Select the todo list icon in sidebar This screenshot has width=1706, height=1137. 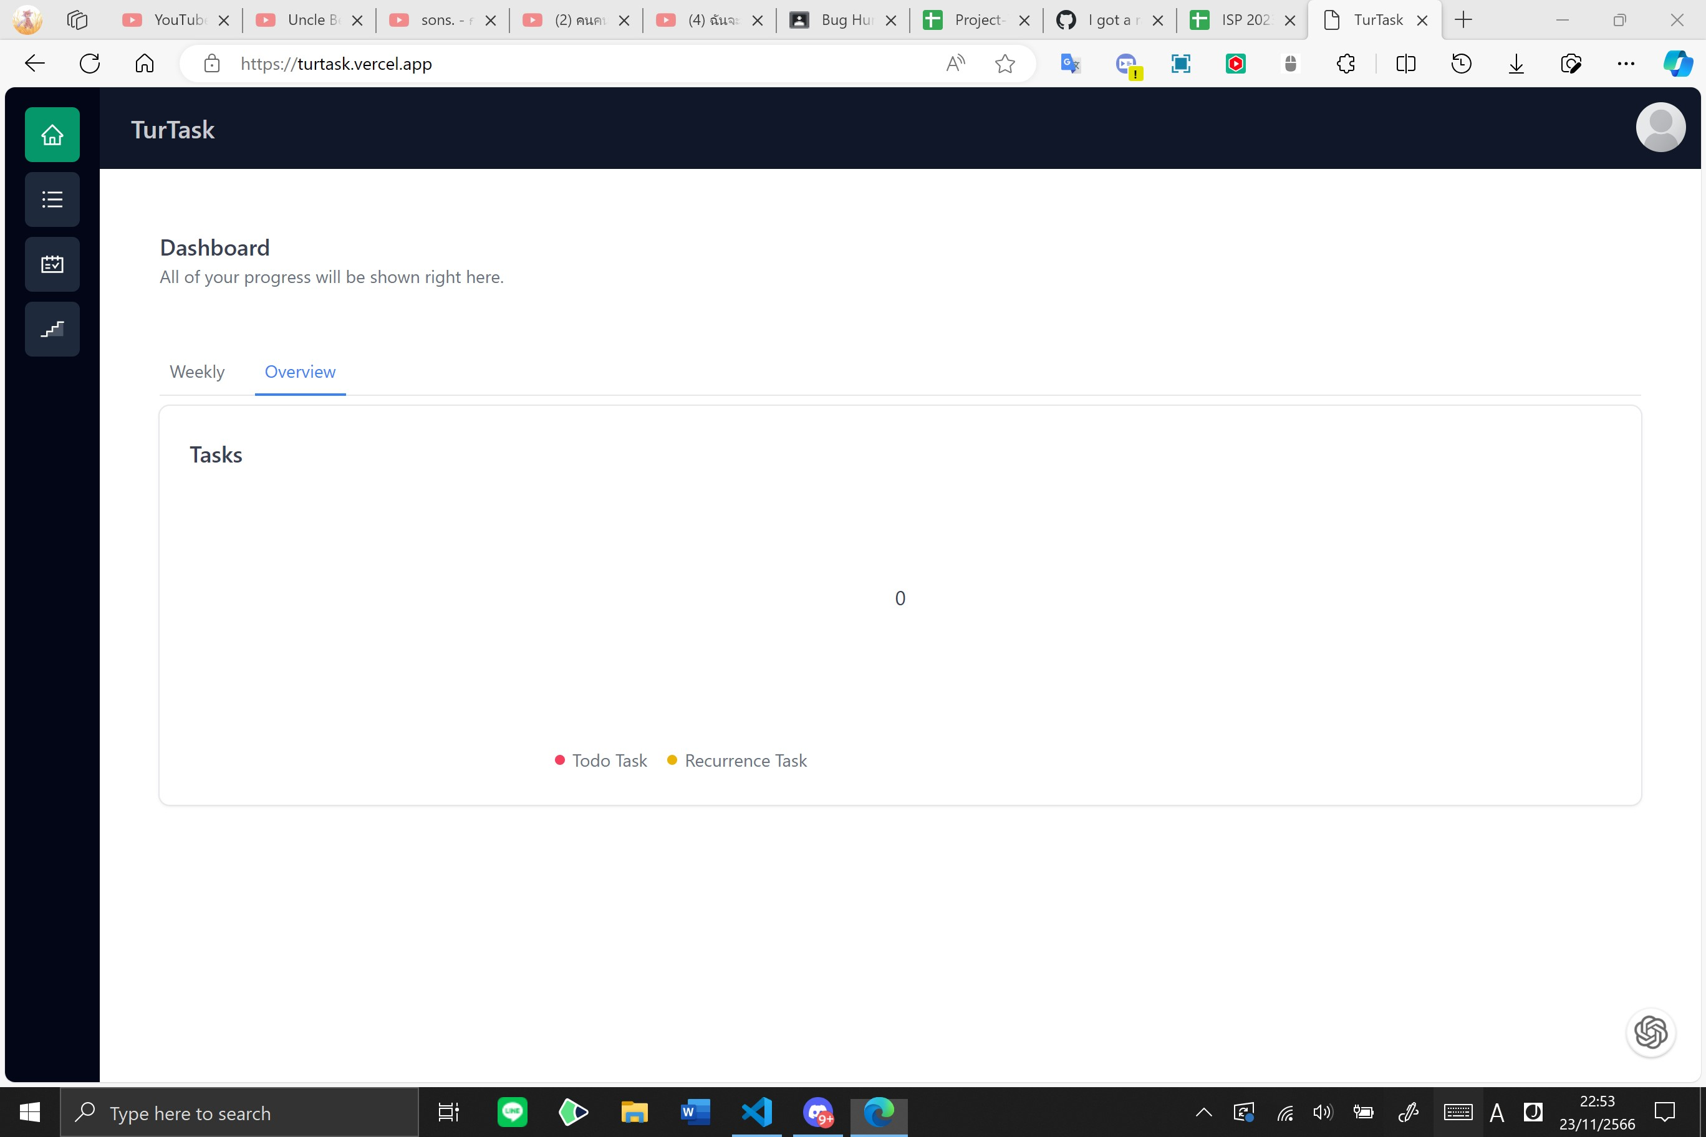click(x=52, y=199)
